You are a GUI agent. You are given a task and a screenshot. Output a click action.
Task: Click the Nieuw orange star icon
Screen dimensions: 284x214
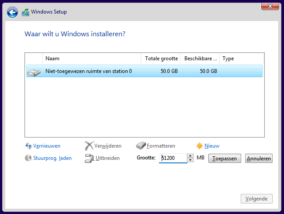pyautogui.click(x=200, y=146)
